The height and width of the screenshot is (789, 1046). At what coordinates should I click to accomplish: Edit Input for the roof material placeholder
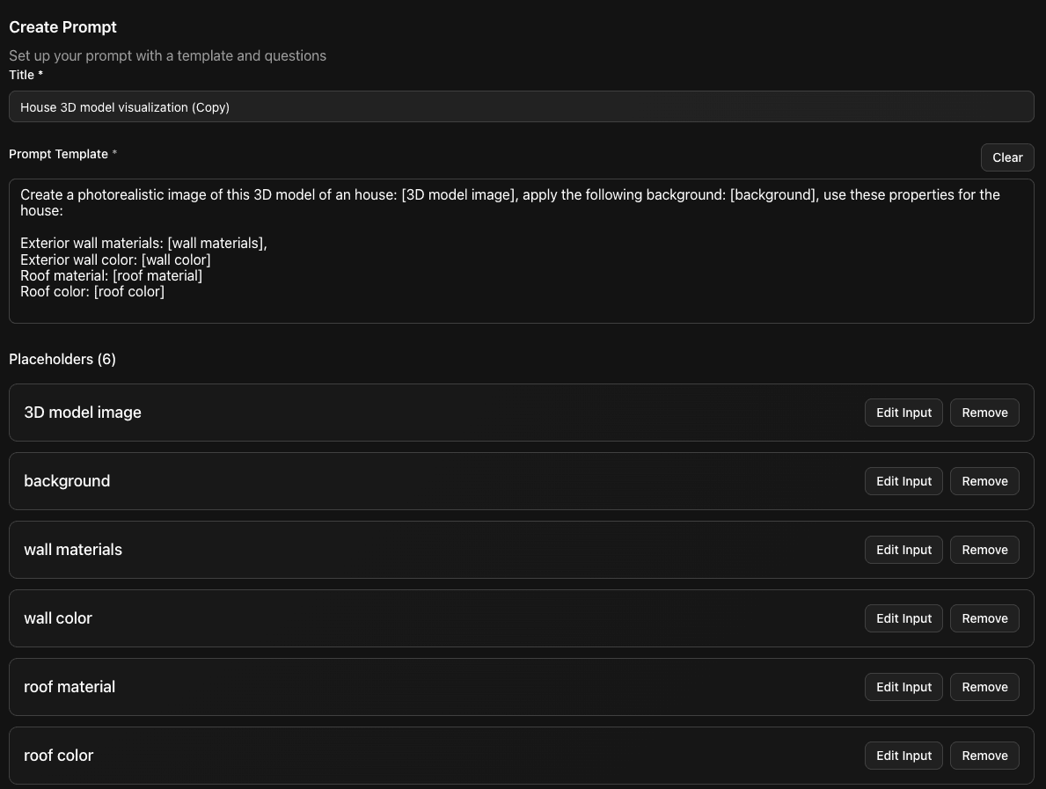point(903,686)
